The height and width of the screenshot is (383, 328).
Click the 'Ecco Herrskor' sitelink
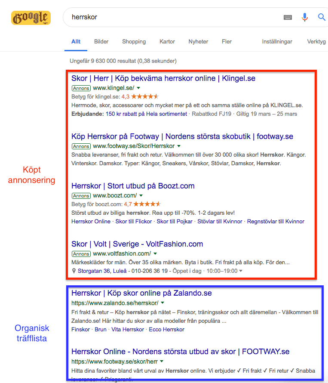[x=166, y=330]
